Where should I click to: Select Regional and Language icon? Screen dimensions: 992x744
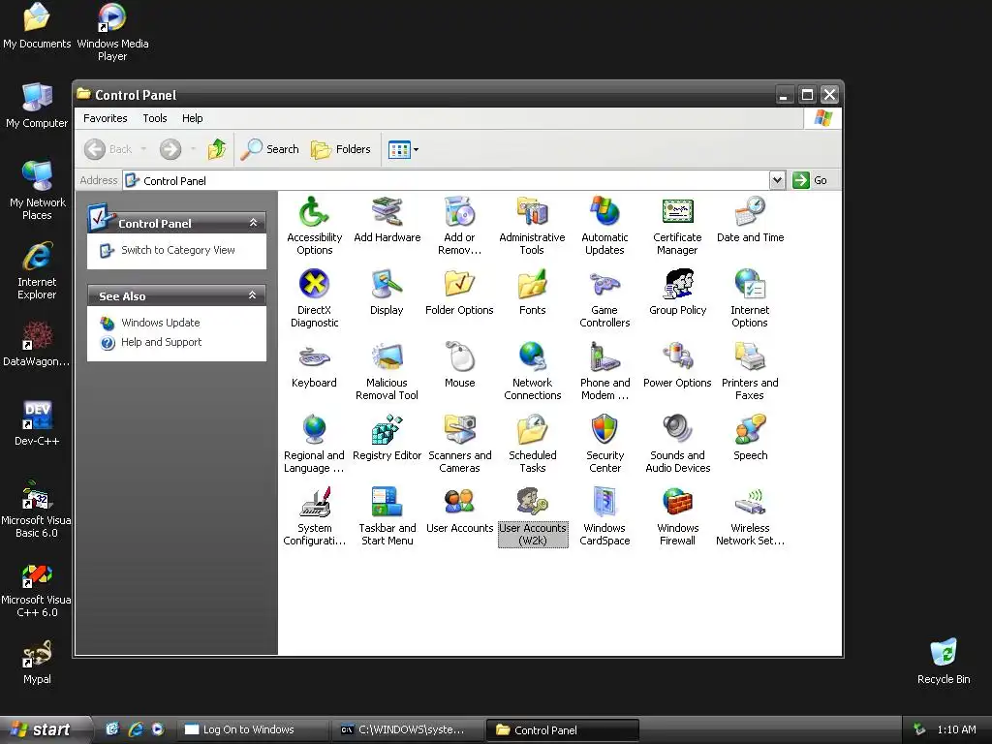coord(315,444)
